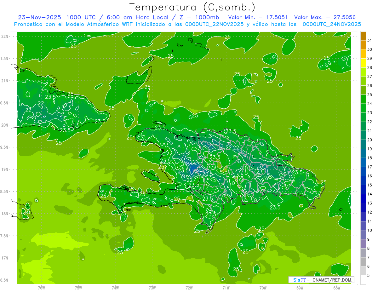This screenshot has height=292, width=378.
Task: Click the '74W' longitude label
Action: click(x=115, y=288)
